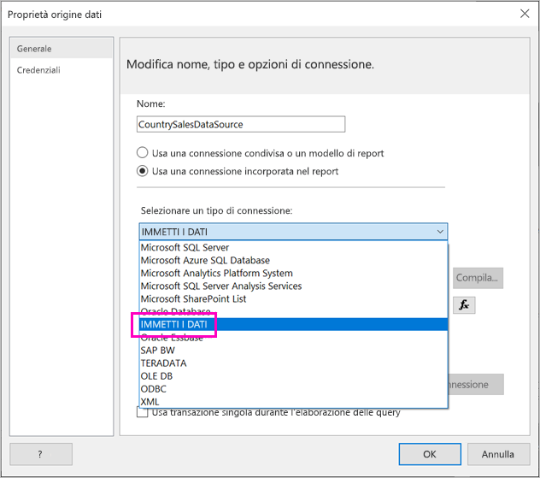
Task: Edit the Nome field CountrySalesDataSource
Action: click(241, 124)
